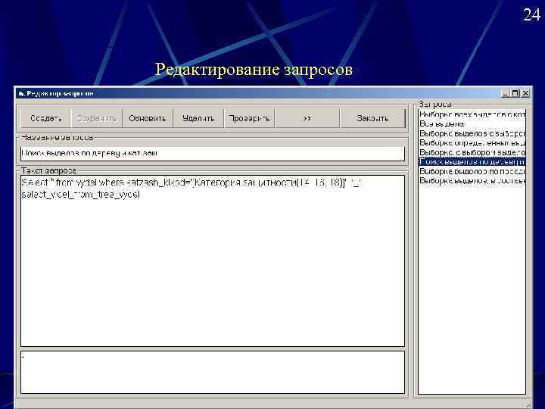The image size is (545, 409).
Task: Select 'Выборка выделов, в состав...' query
Action: coord(472,180)
